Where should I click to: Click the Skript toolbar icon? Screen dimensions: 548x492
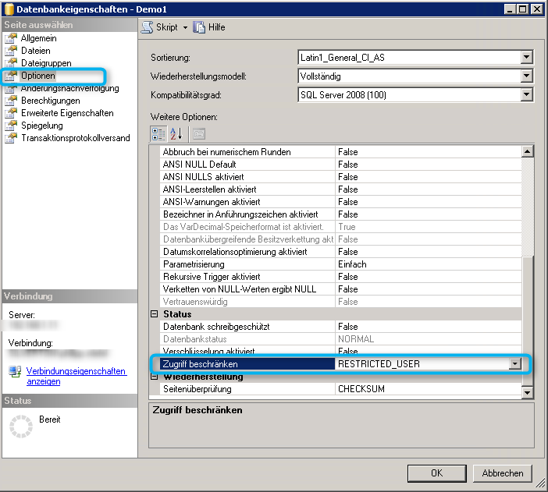click(x=147, y=27)
